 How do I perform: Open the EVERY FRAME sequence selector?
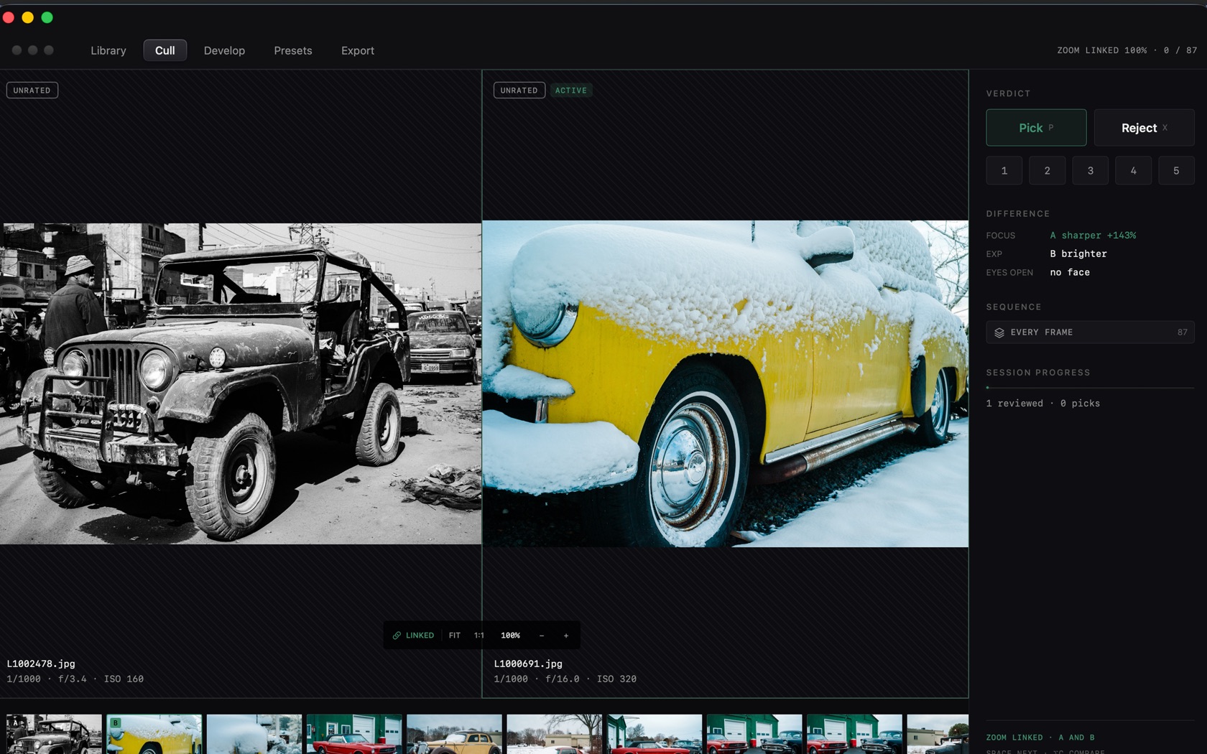[x=1090, y=332]
